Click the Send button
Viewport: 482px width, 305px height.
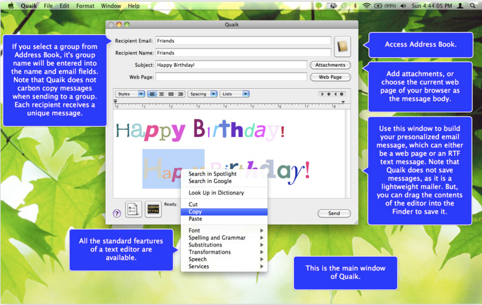click(x=334, y=213)
